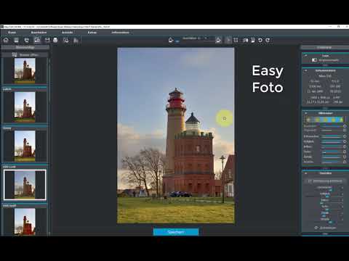Click the colored sun filter strip
349x261 pixels.
tap(324, 120)
